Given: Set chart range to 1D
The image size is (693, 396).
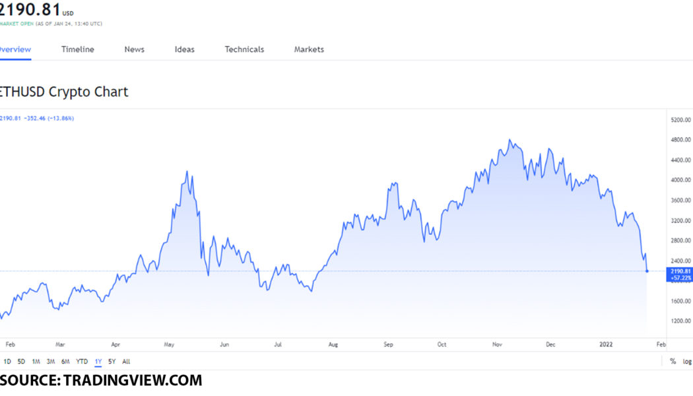Looking at the screenshot, I should pos(7,362).
